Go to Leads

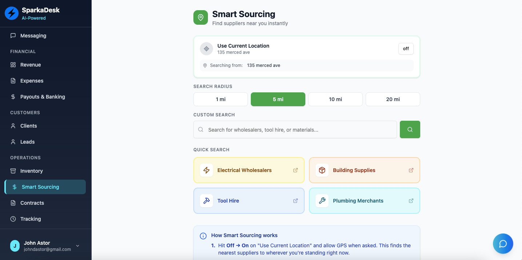point(45,142)
